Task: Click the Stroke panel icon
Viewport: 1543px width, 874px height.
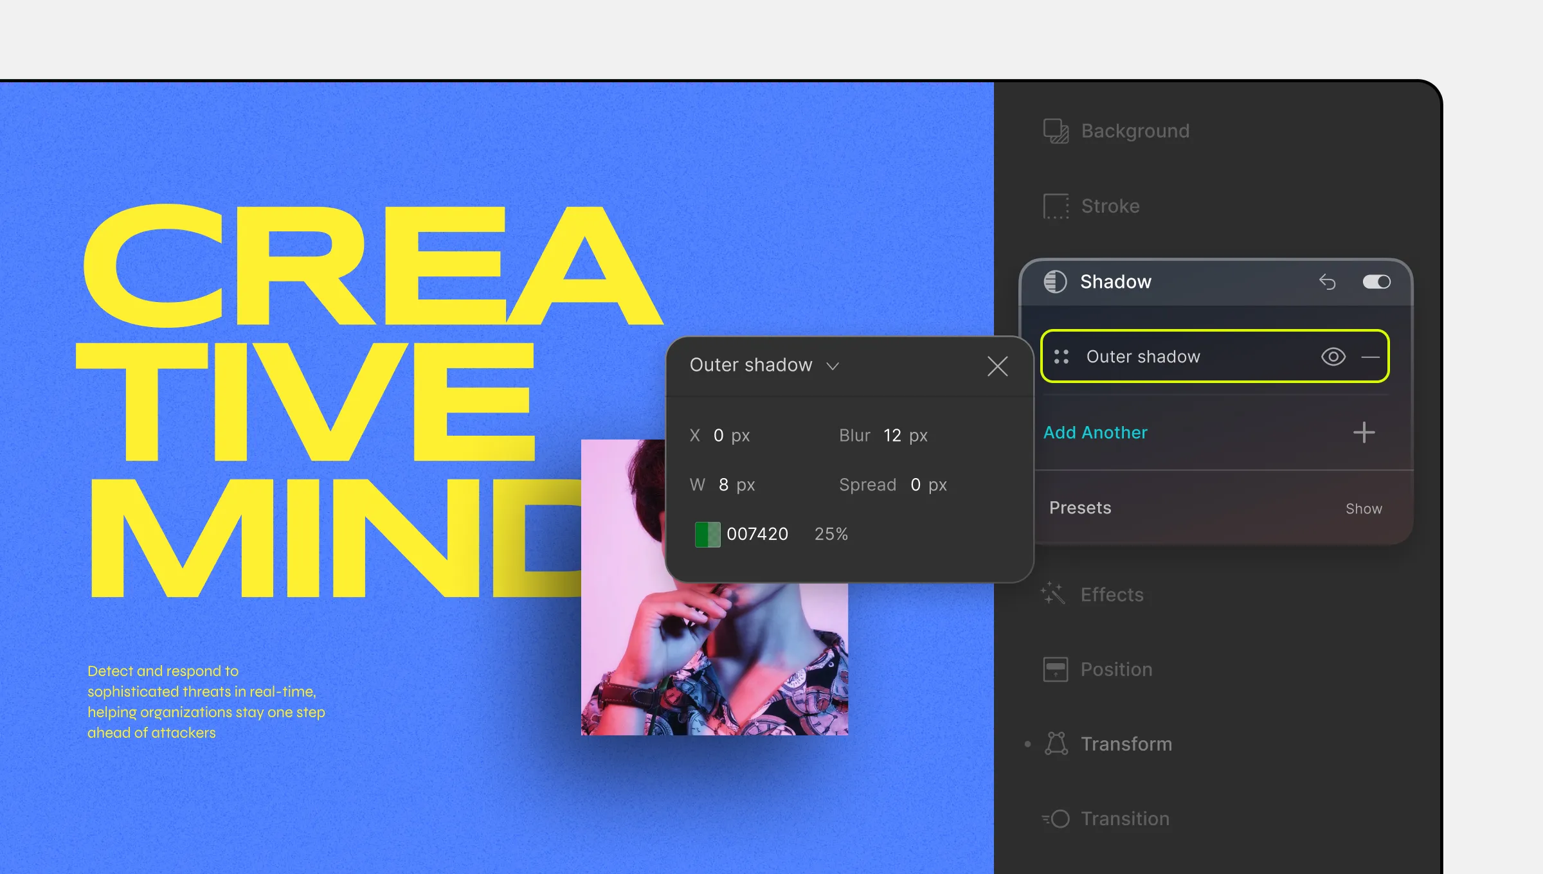Action: (1056, 204)
